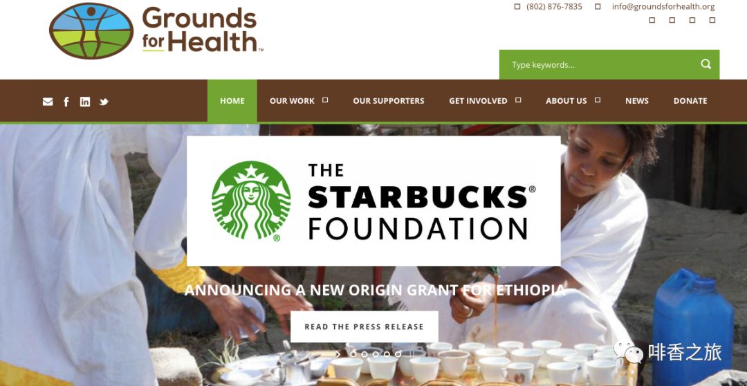Open the Donate link in navbar

(690, 101)
